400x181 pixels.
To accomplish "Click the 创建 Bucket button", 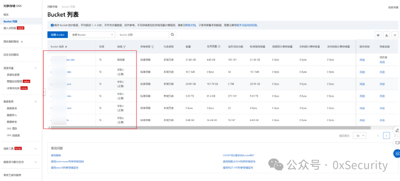I will [58, 35].
